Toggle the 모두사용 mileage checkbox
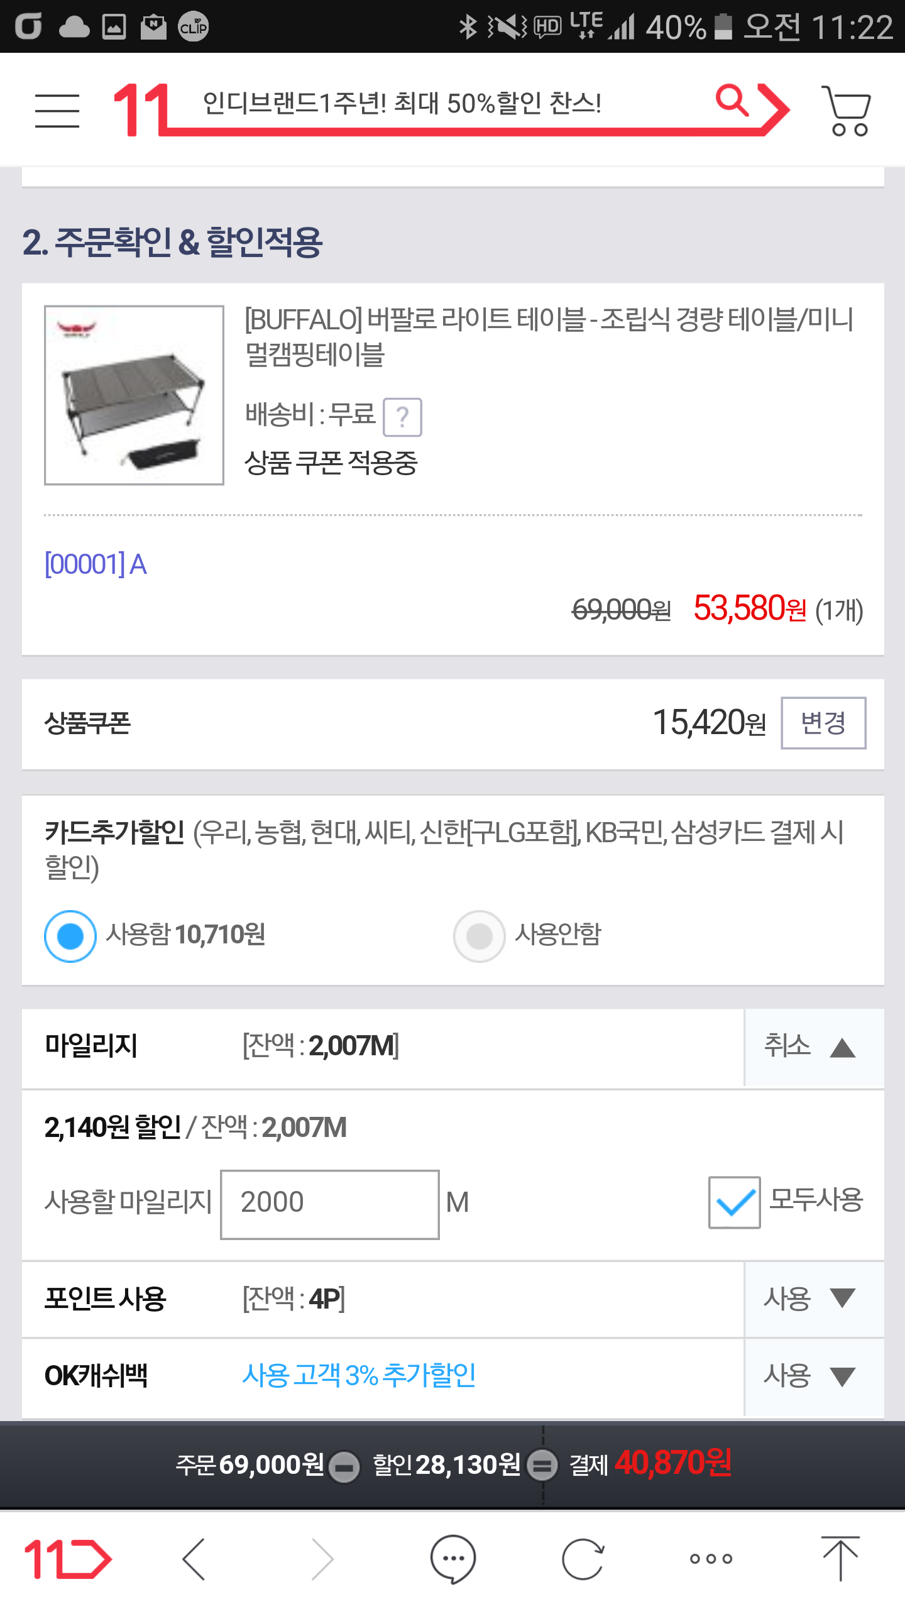The height and width of the screenshot is (1609, 905). (734, 1202)
